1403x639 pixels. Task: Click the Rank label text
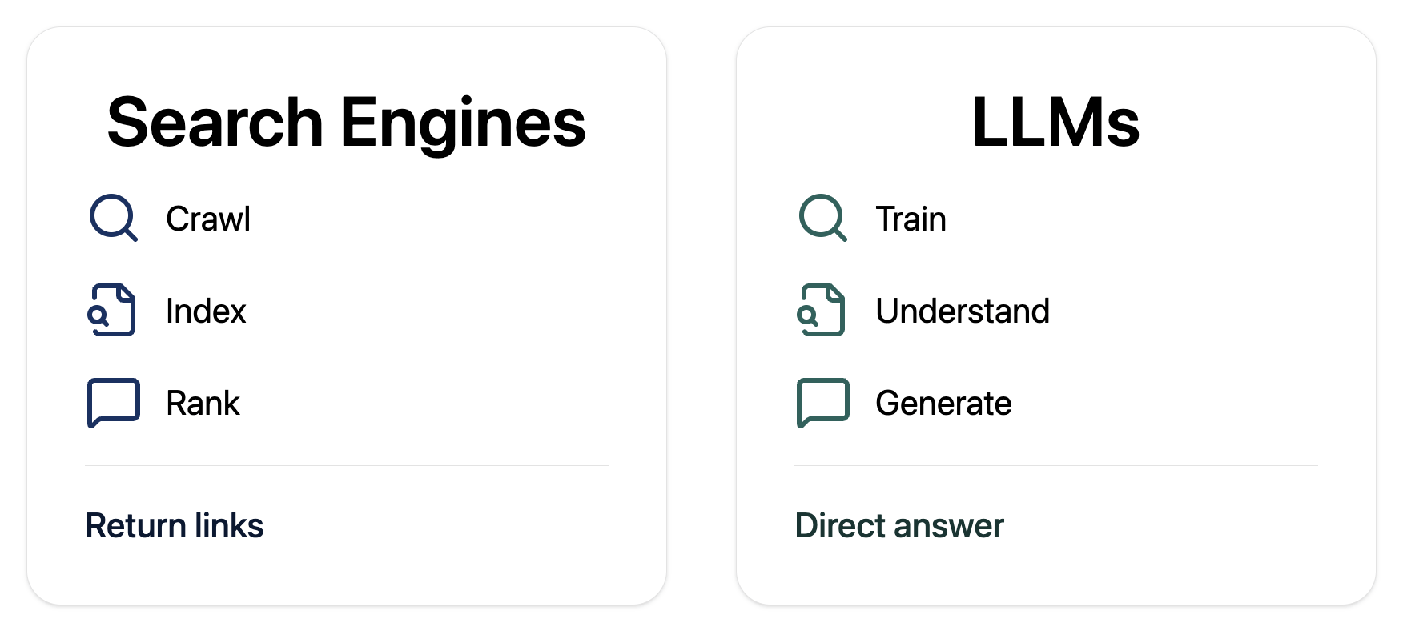point(203,403)
